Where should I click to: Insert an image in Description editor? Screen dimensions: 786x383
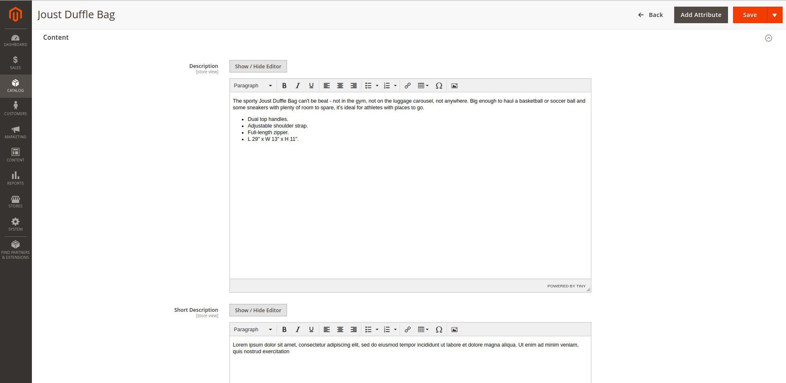click(454, 85)
